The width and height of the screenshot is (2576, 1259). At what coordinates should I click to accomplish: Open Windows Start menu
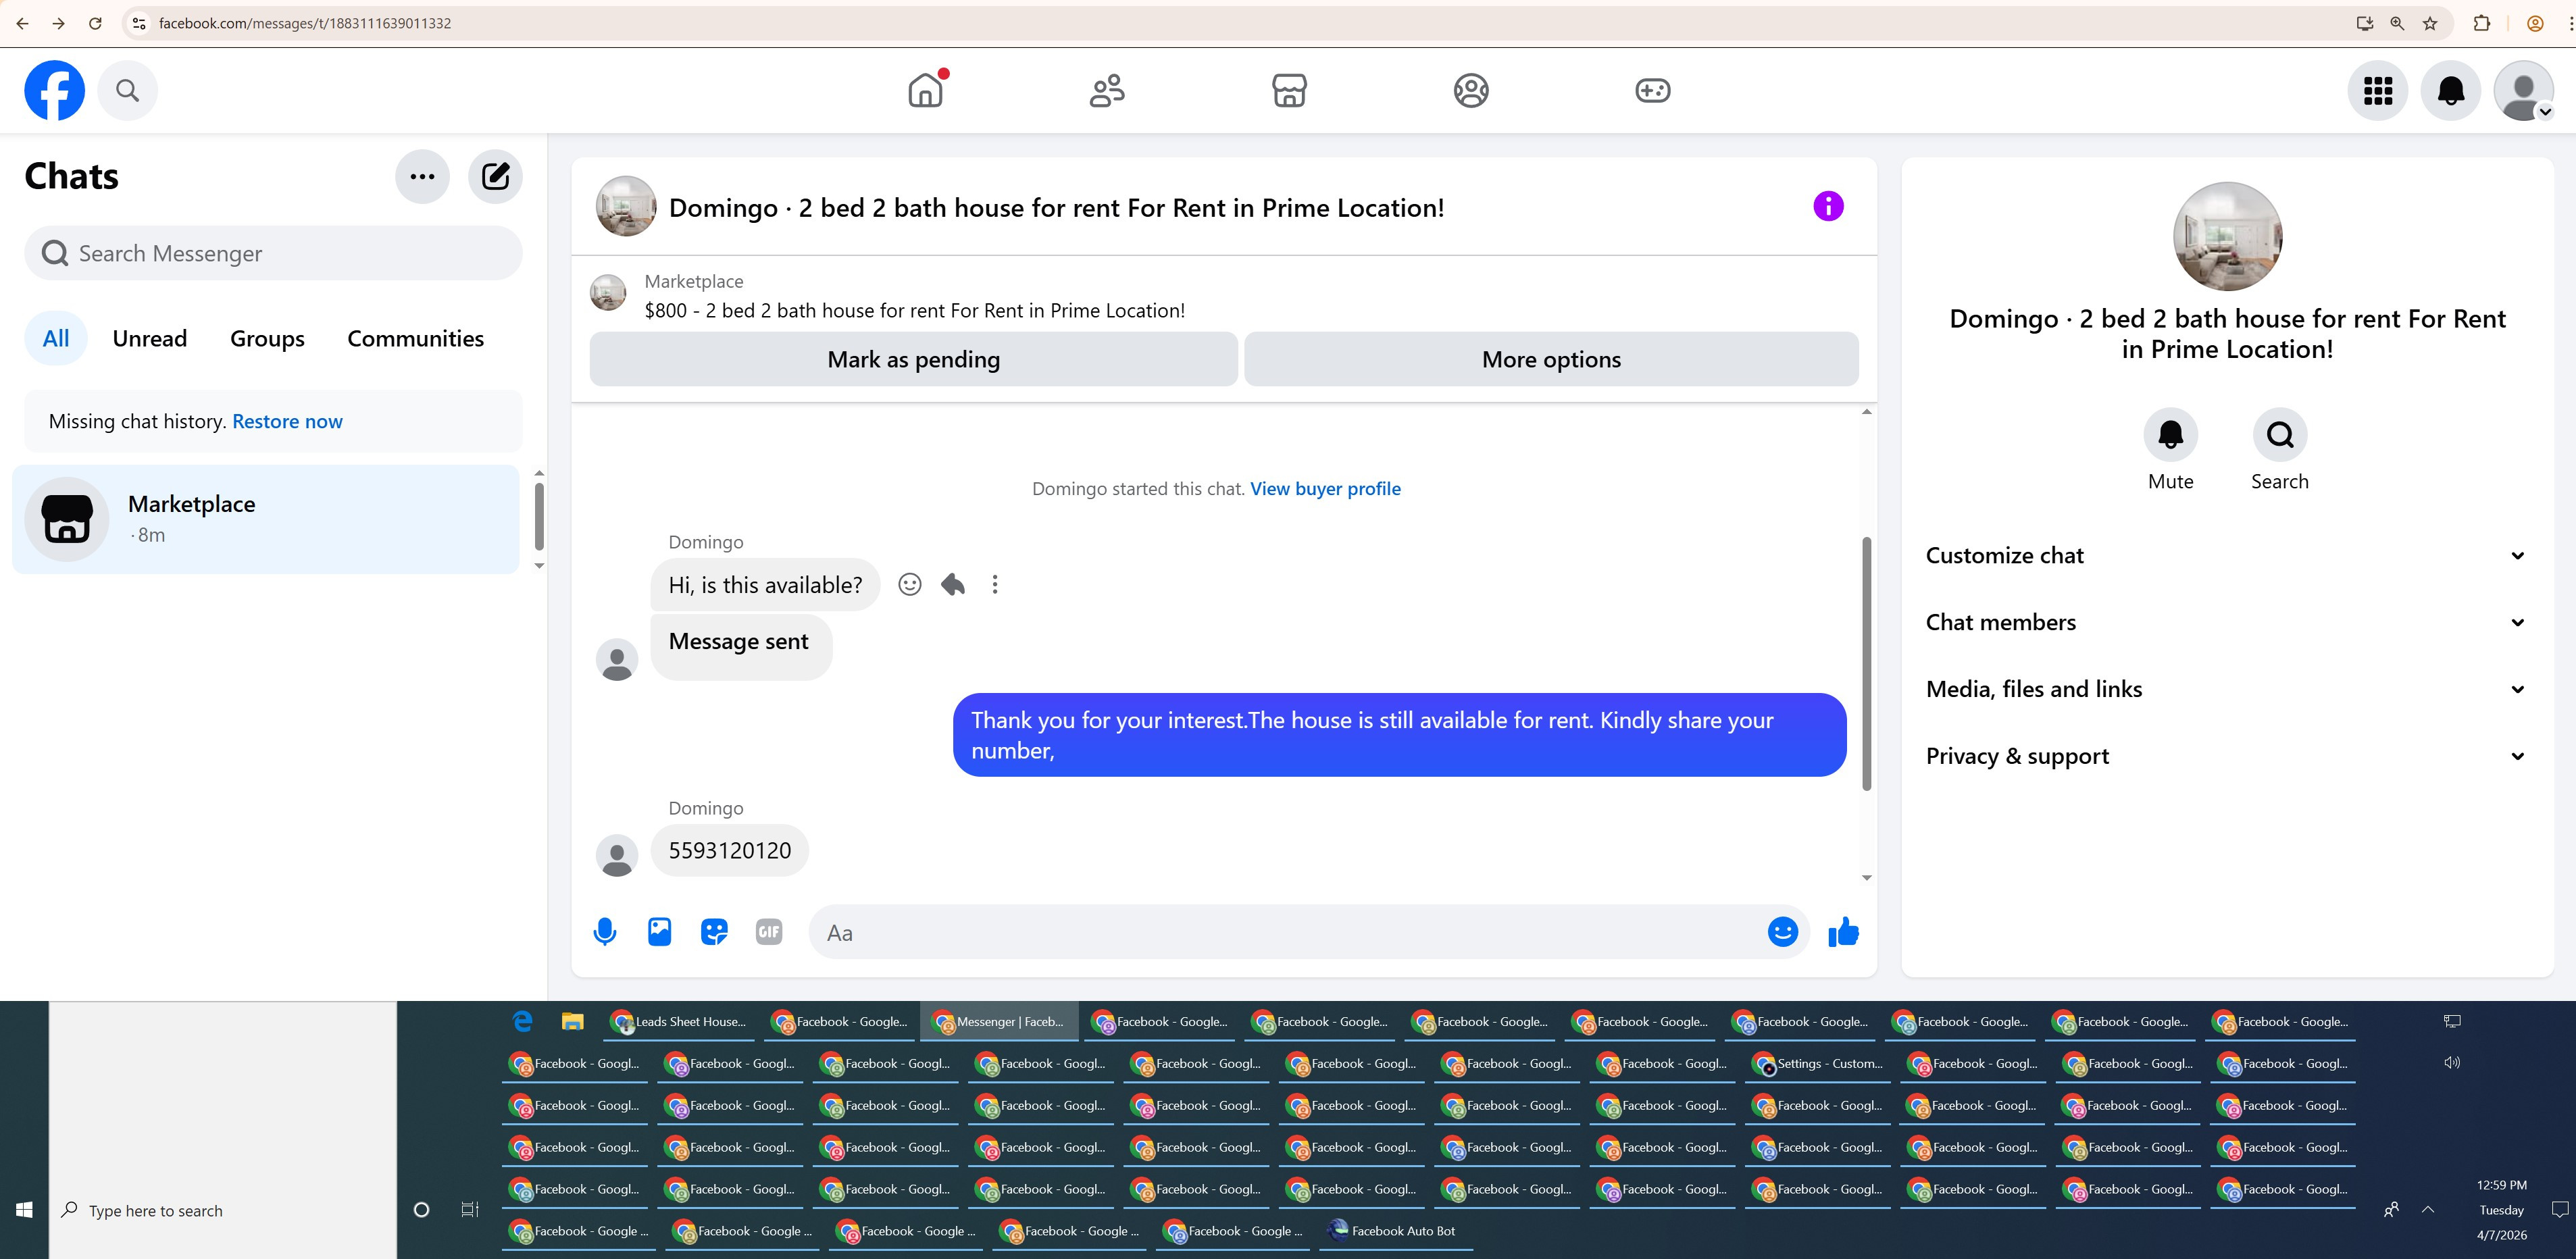pos(24,1210)
